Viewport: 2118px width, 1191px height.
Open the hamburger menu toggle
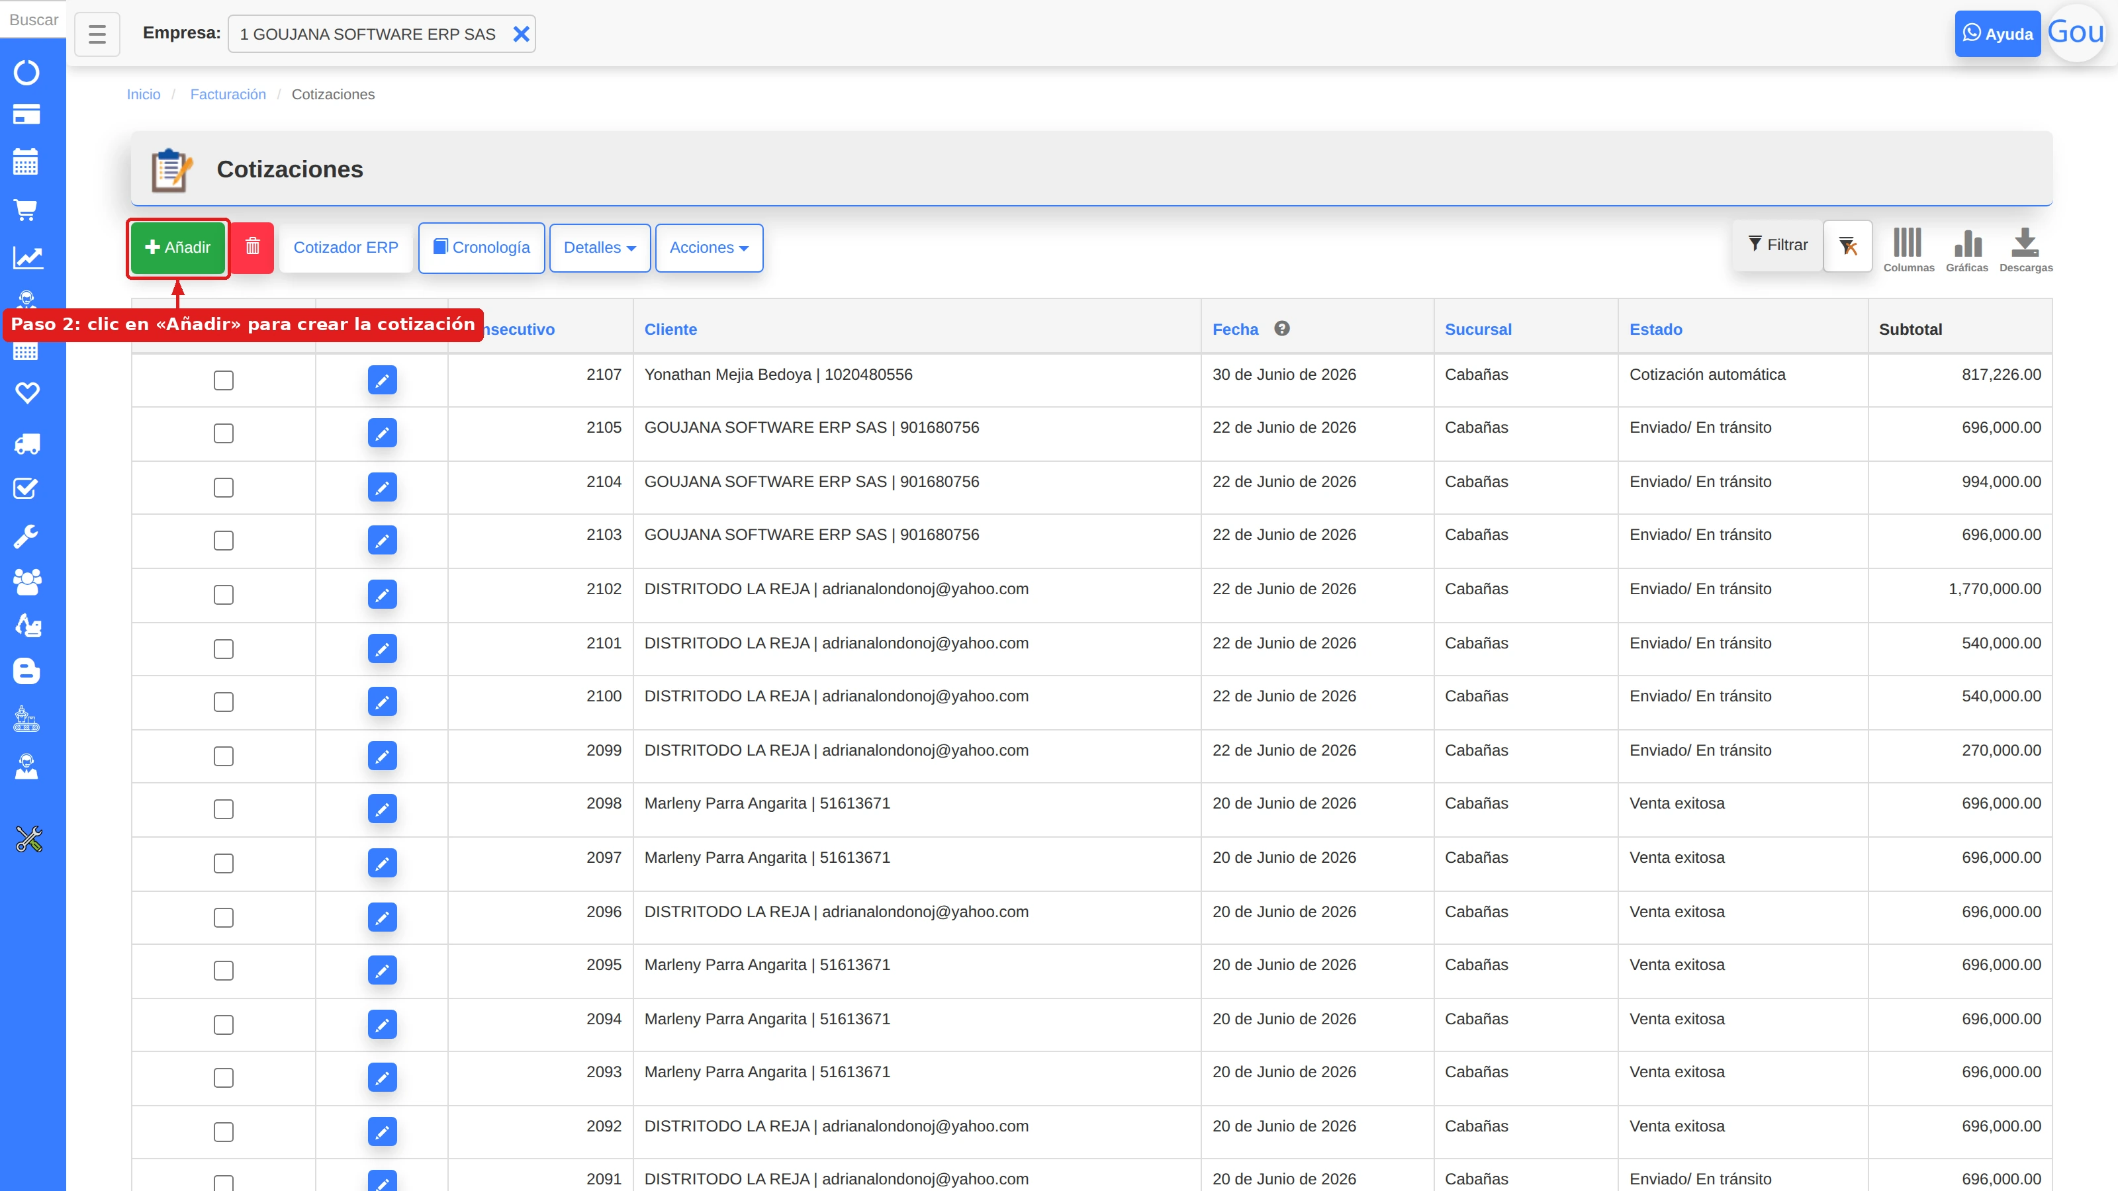[97, 34]
